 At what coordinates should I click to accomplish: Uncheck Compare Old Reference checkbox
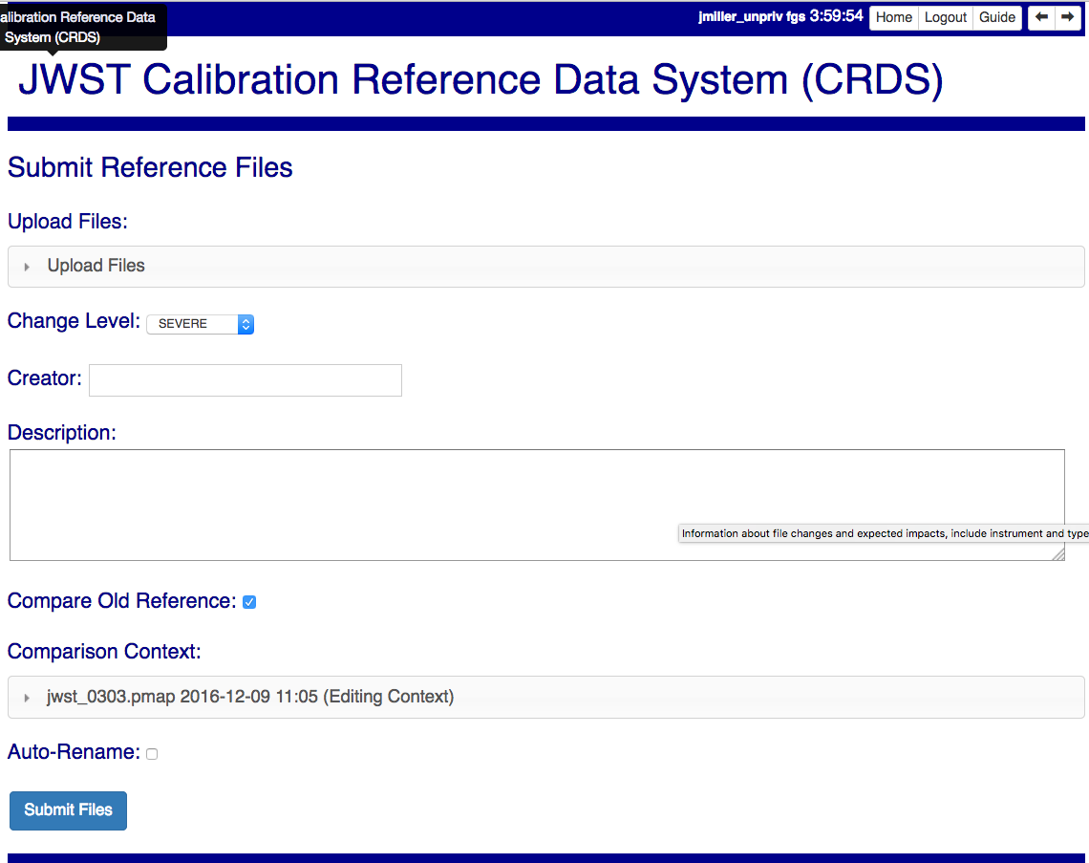tap(249, 602)
